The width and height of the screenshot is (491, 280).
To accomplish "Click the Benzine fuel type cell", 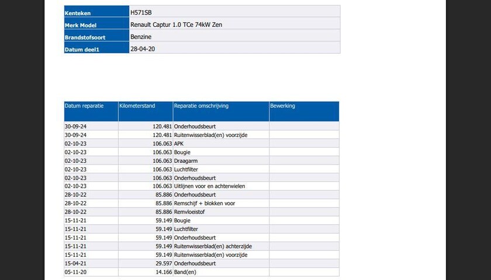I will (x=142, y=37).
